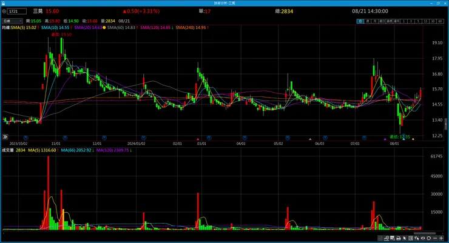Click the gray triangle marker before 06/03
Screen dimensions: 449x243
coord(310,139)
